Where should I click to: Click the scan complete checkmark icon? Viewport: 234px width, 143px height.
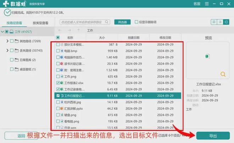coord(7,12)
